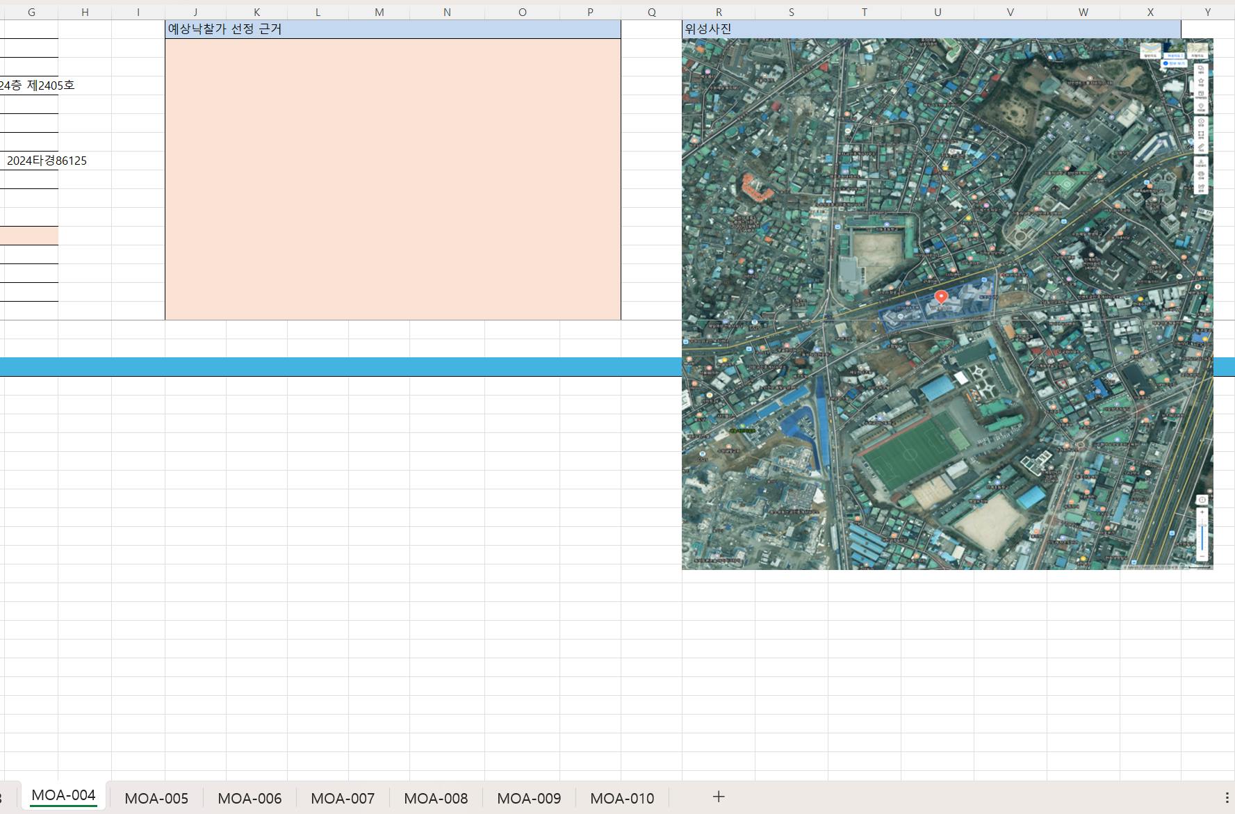Open the MOA-007 sheet tab
This screenshot has width=1235, height=814.
click(343, 798)
